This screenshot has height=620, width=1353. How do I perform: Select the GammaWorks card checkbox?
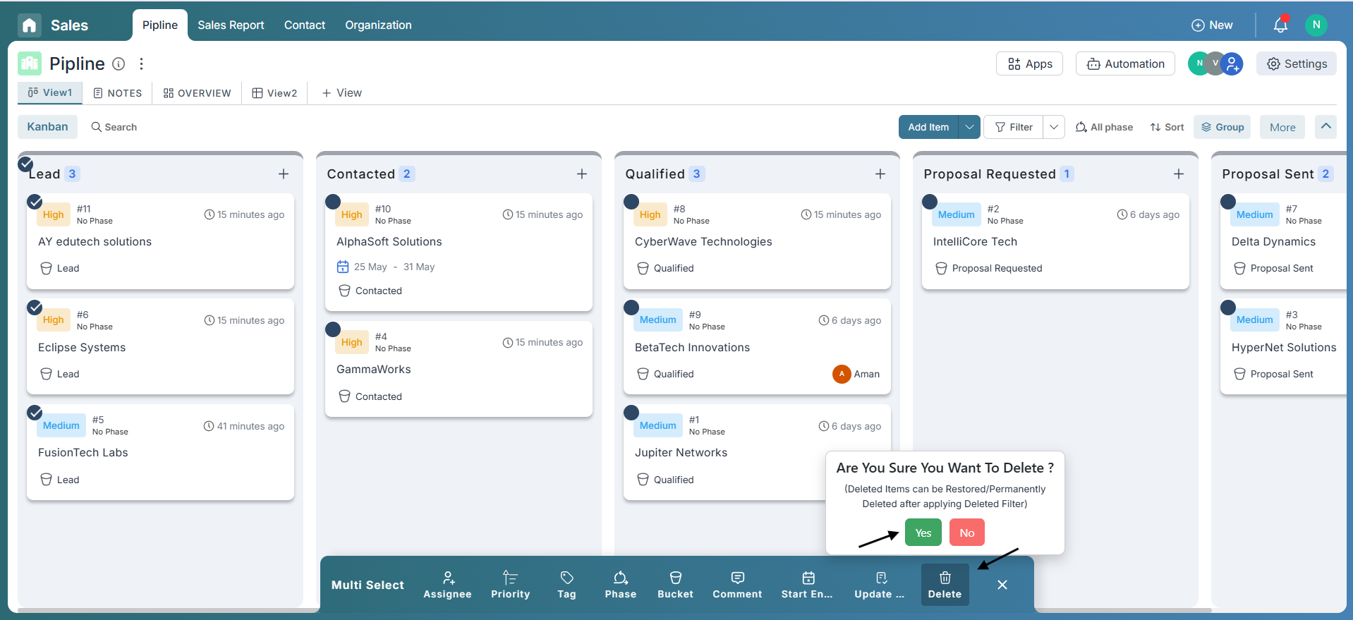coord(333,329)
